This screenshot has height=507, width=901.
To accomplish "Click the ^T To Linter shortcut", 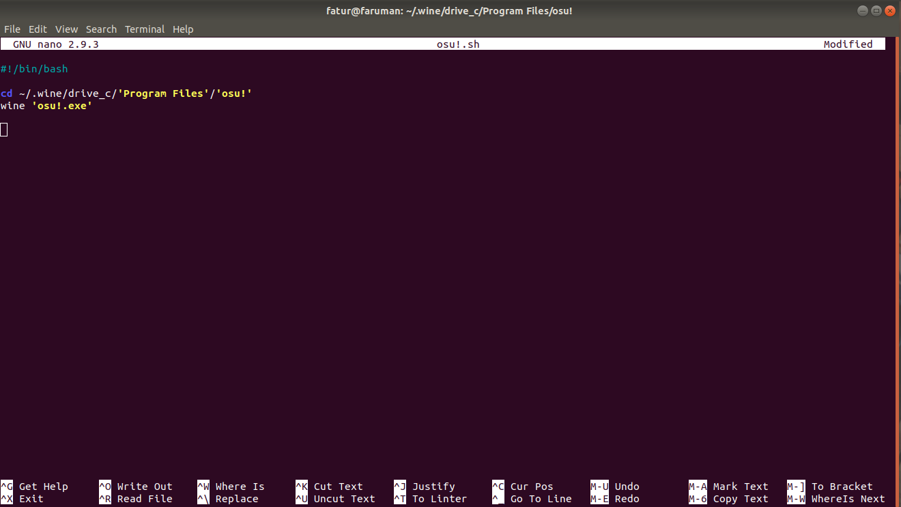I will pyautogui.click(x=431, y=499).
